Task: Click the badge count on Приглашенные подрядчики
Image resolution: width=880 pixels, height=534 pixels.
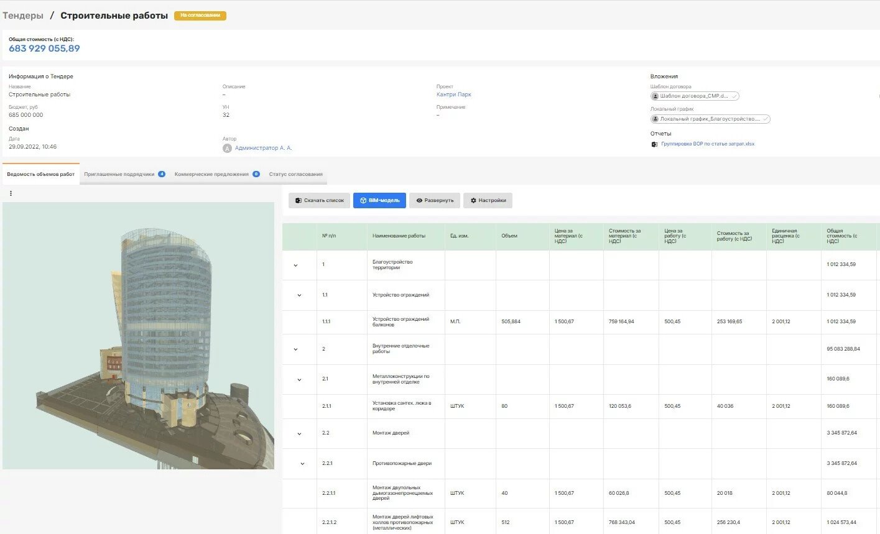Action: (x=162, y=174)
